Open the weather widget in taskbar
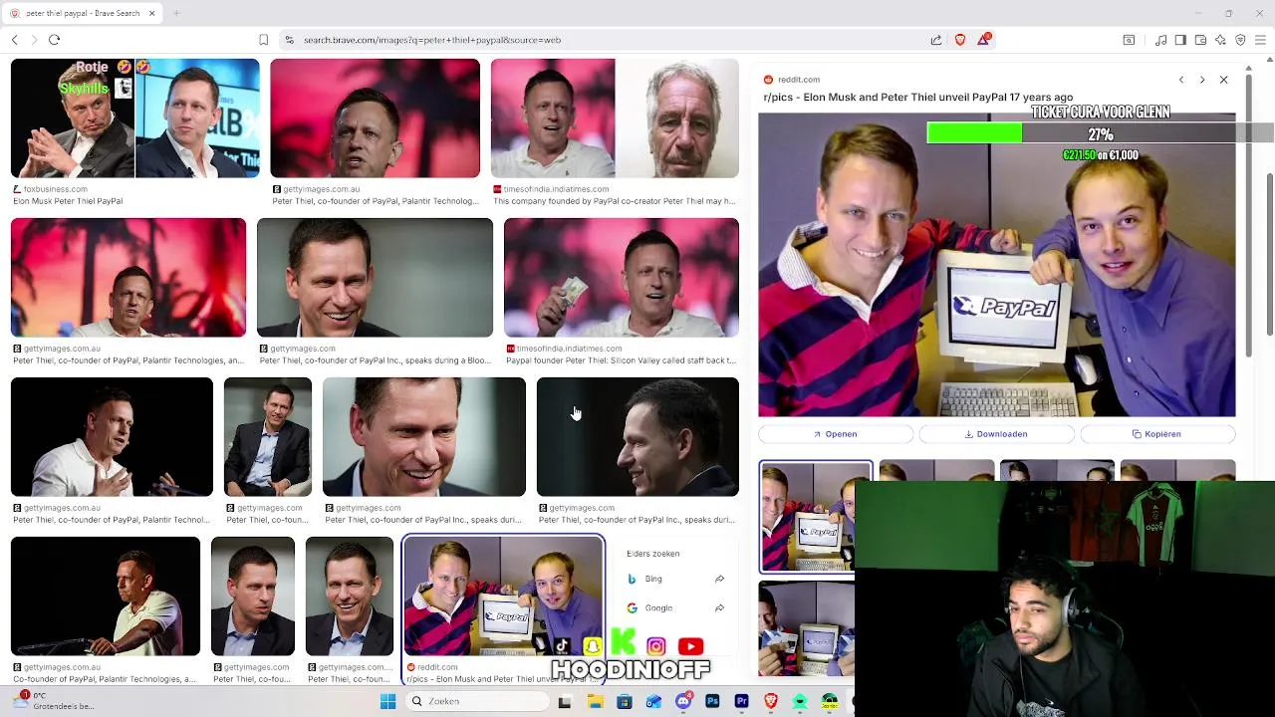The image size is (1275, 717). click(x=55, y=701)
